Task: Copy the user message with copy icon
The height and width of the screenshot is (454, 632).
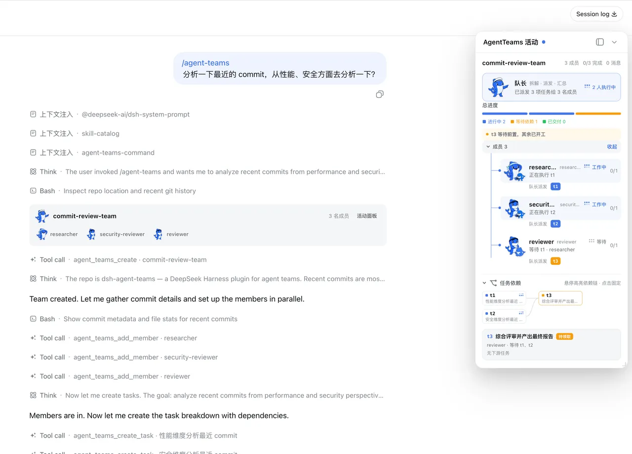Action: [x=379, y=94]
